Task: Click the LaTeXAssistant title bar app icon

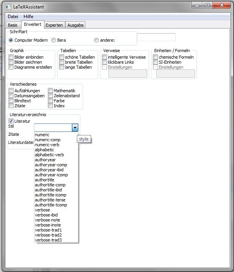Action: pyautogui.click(x=8, y=7)
